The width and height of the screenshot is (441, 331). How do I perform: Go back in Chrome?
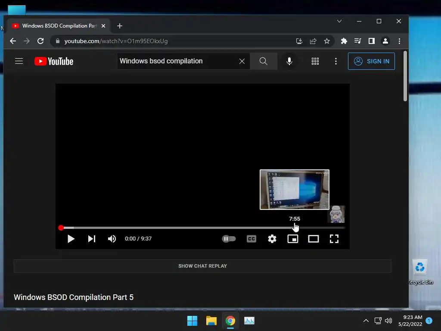(x=13, y=41)
